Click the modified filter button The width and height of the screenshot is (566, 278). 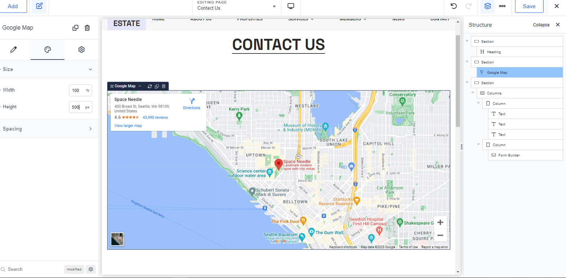point(74,269)
